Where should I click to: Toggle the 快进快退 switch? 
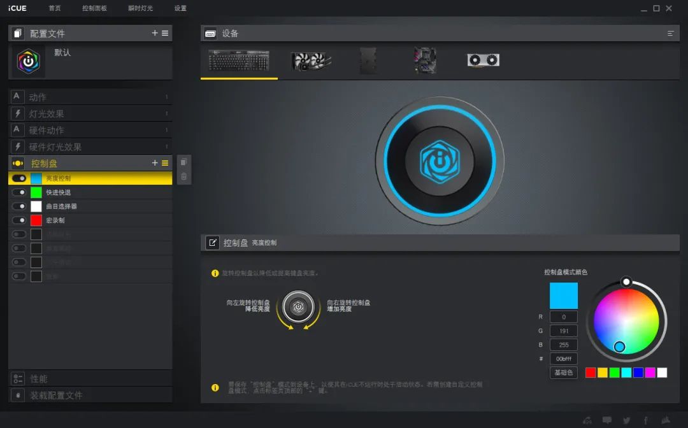(x=19, y=192)
